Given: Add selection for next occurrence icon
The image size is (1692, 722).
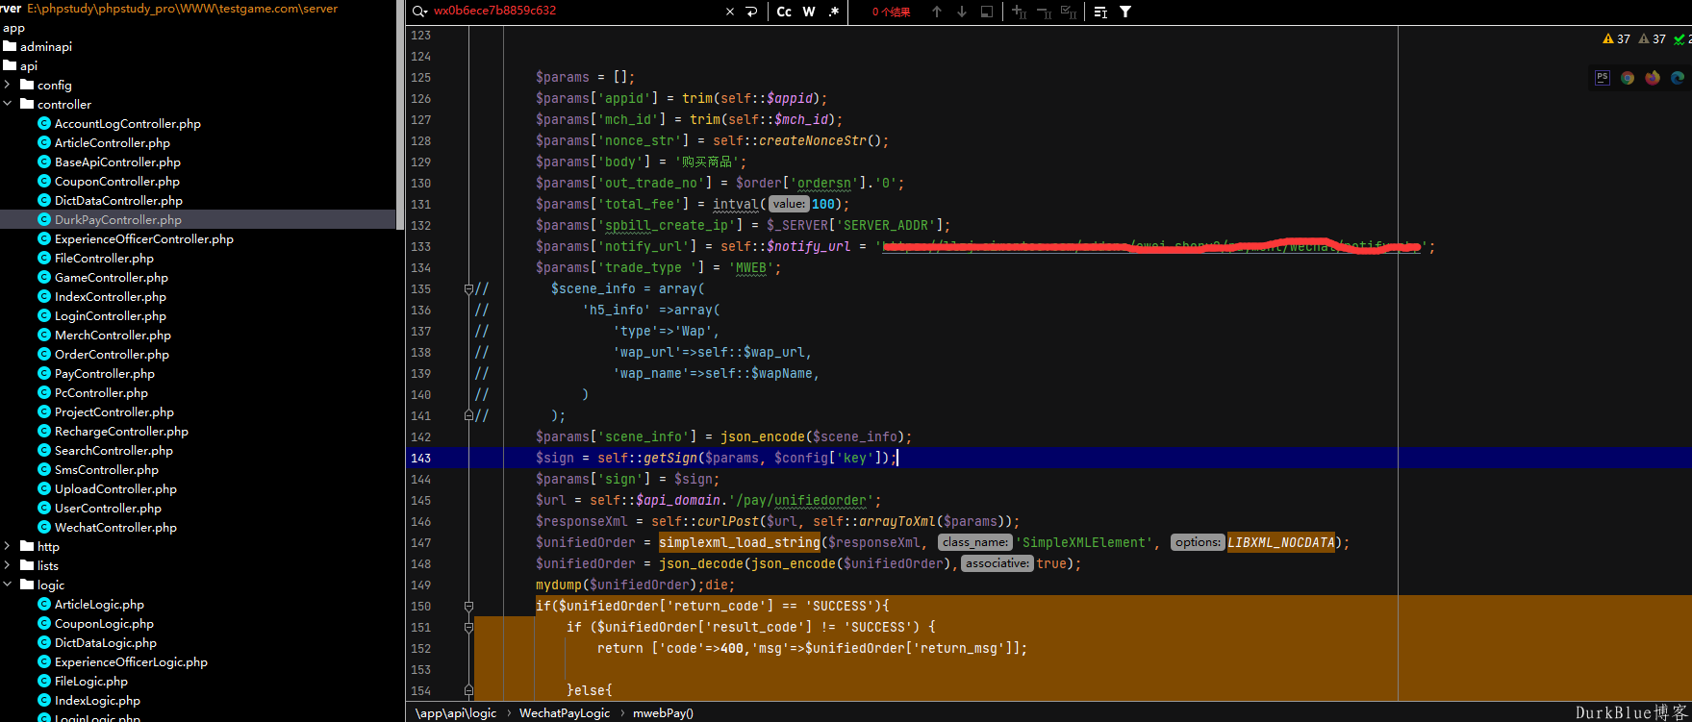Looking at the screenshot, I should [x=1020, y=12].
